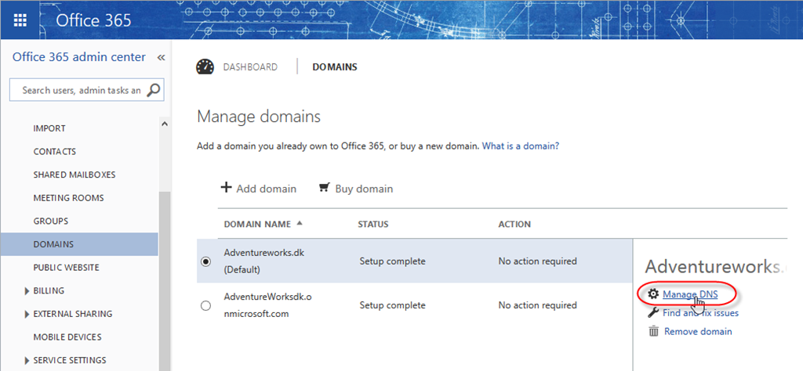The image size is (803, 371).
Task: Click the Status column header
Action: click(x=372, y=224)
